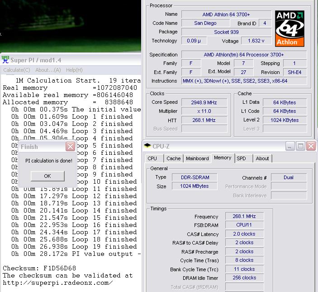Image resolution: width=318 pixels, height=292 pixels.
Task: Select the L1 Data value 64 KBytes
Action: [285, 102]
